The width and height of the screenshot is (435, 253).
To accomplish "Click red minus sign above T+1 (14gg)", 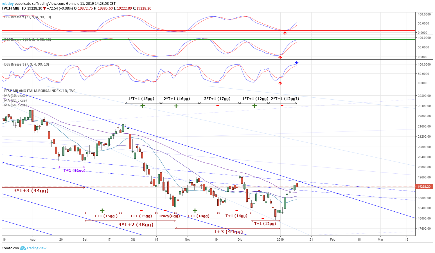I will pos(237,210).
